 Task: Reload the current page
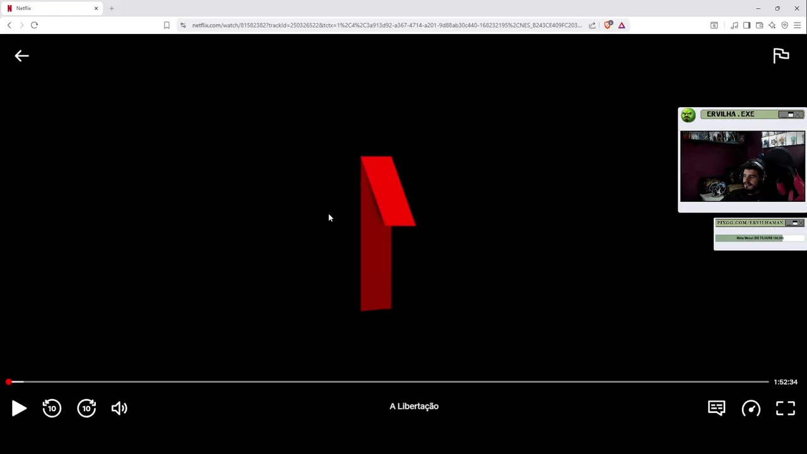pos(34,25)
